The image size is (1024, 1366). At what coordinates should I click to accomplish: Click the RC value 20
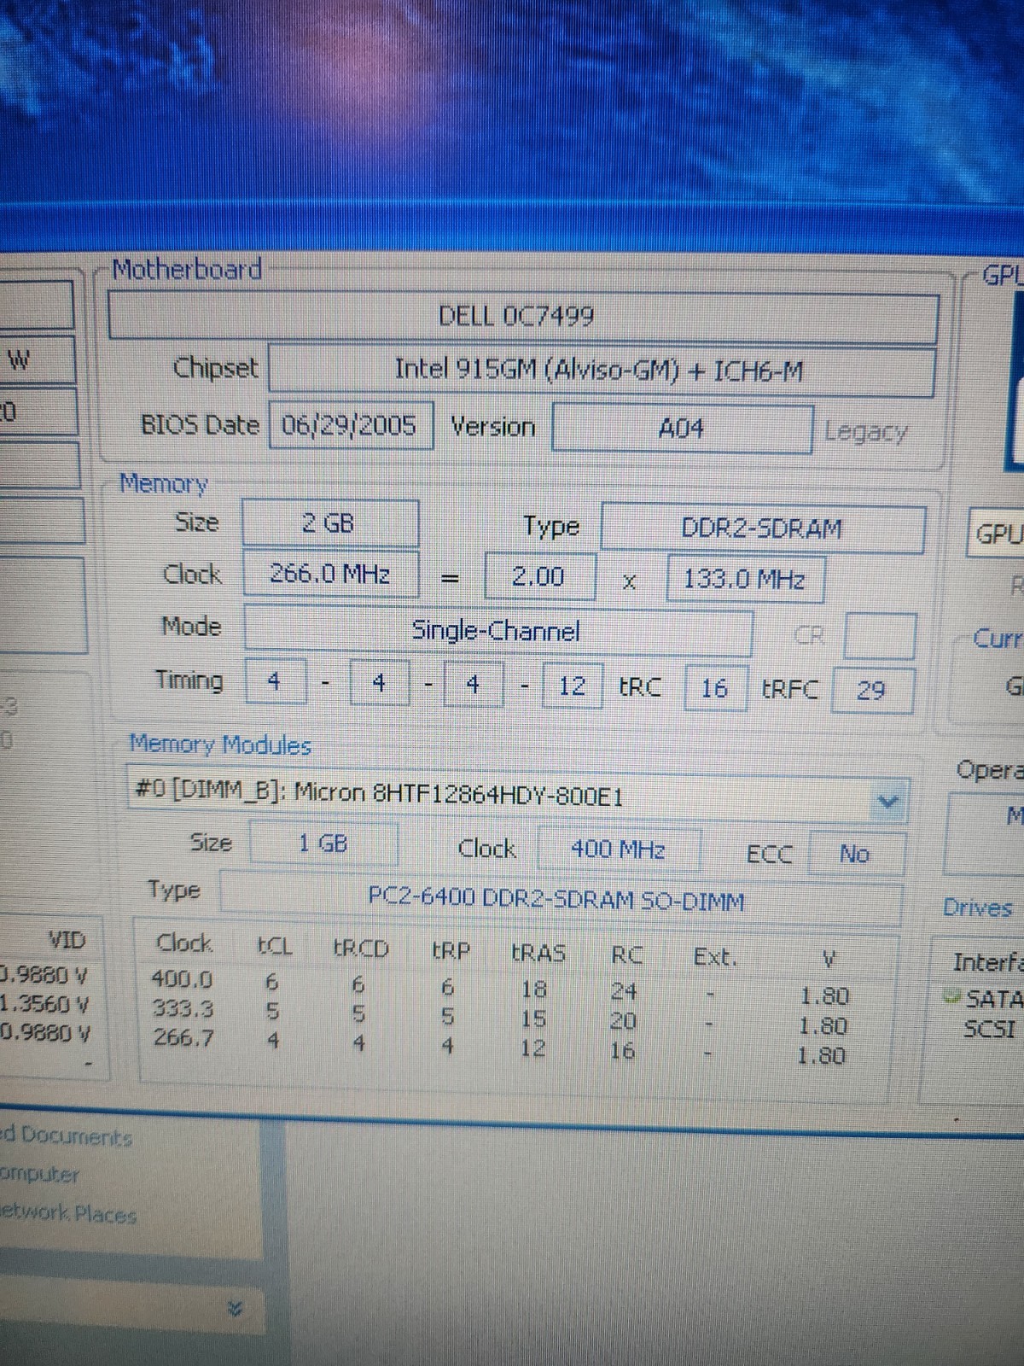(623, 1021)
